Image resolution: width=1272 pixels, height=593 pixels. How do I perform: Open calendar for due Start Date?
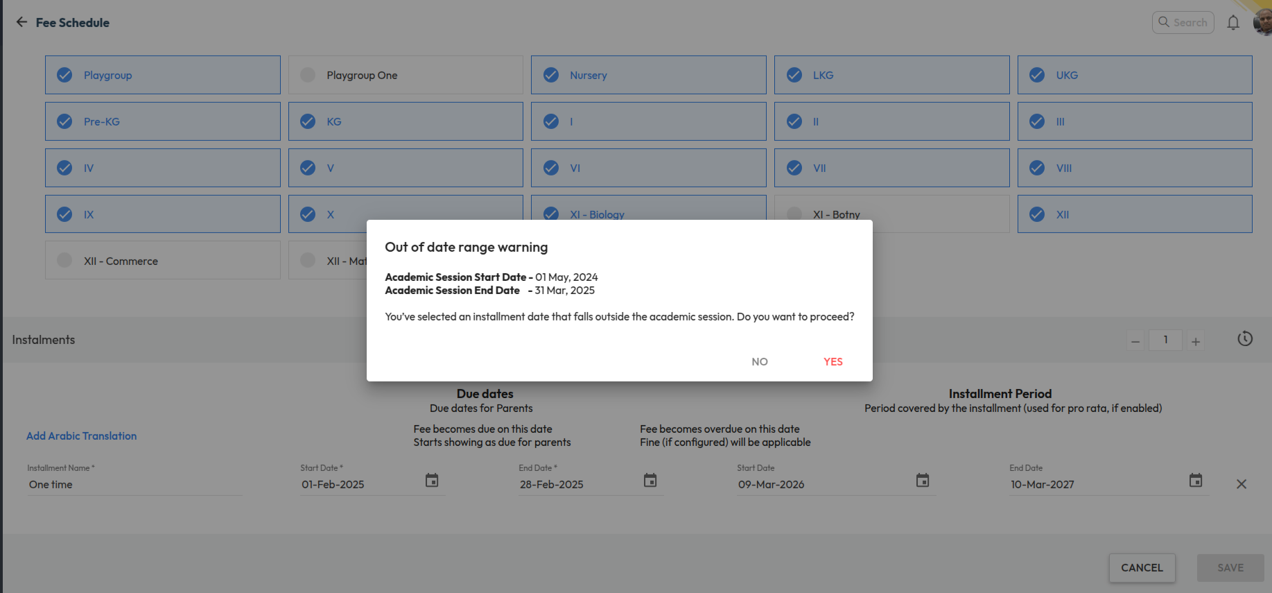[432, 481]
